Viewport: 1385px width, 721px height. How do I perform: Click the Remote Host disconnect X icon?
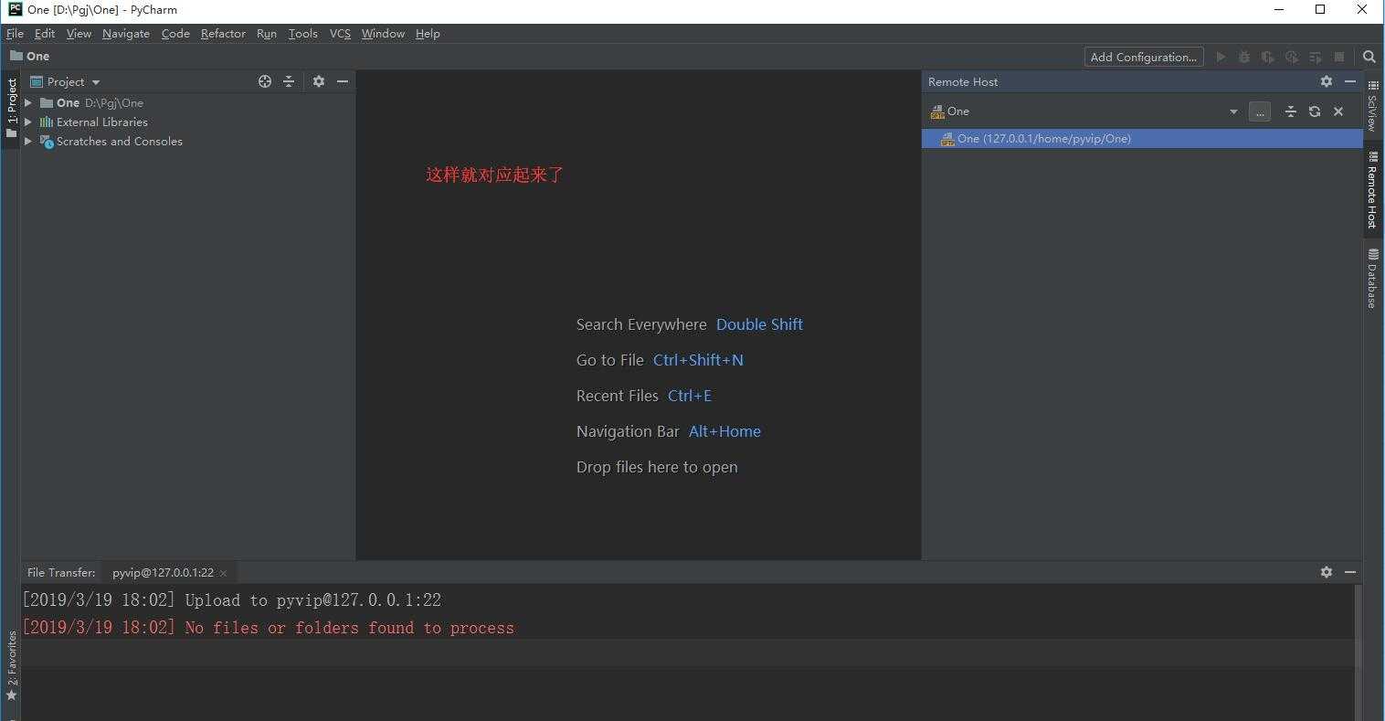[1338, 111]
